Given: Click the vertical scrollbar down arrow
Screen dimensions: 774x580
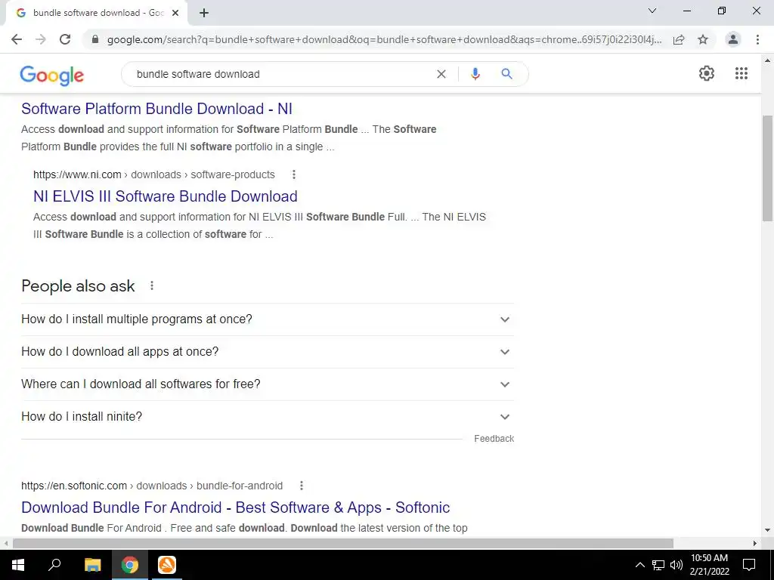Looking at the screenshot, I should (x=768, y=531).
